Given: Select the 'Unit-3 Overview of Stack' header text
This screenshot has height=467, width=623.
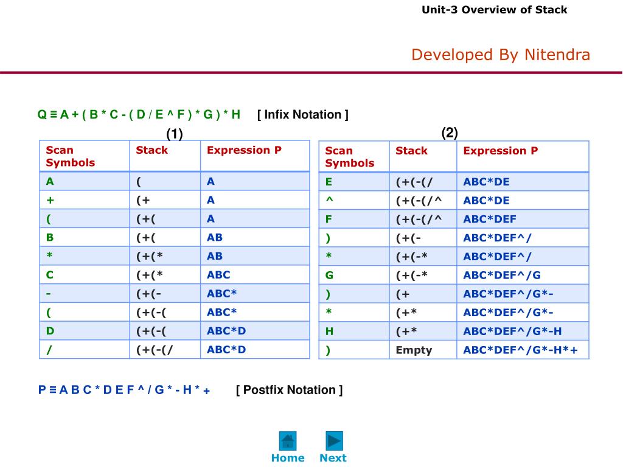Looking at the screenshot, I should click(x=494, y=10).
